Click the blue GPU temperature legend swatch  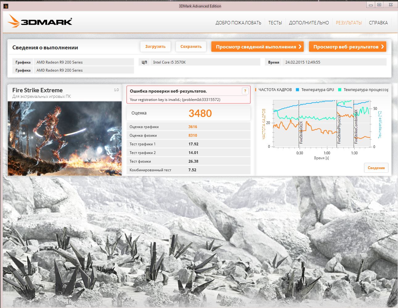click(297, 89)
